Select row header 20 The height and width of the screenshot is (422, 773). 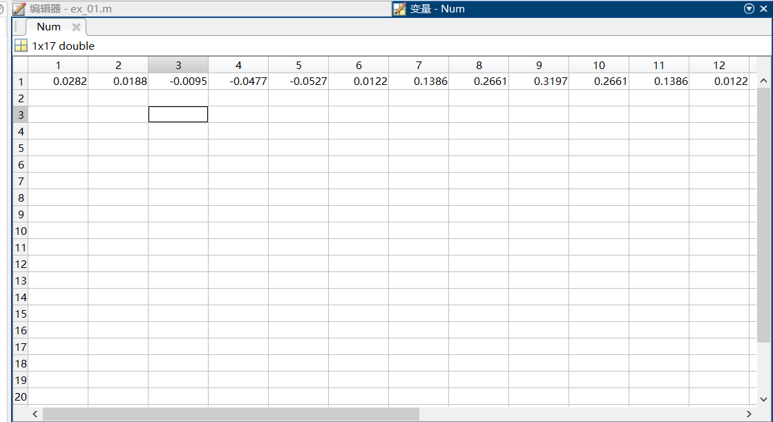21,396
